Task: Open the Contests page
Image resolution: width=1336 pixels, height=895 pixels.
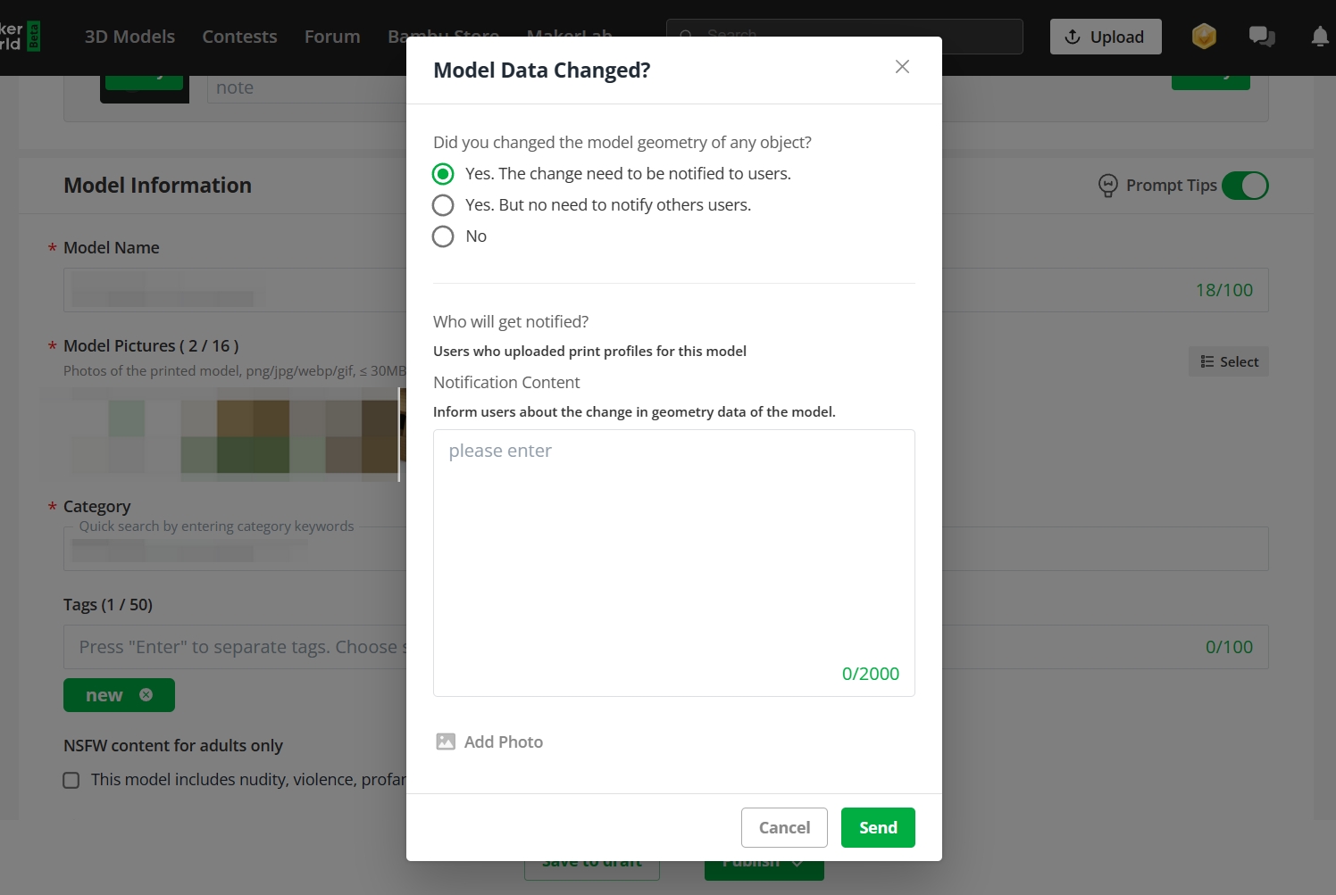Action: pyautogui.click(x=239, y=37)
